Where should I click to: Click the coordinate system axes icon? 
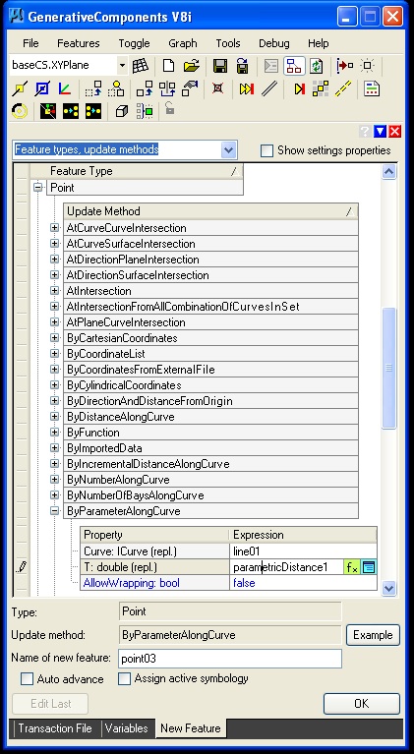pyautogui.click(x=65, y=88)
